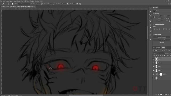
Task: Toggle pressure for opacity icon
Action: coord(42,4)
